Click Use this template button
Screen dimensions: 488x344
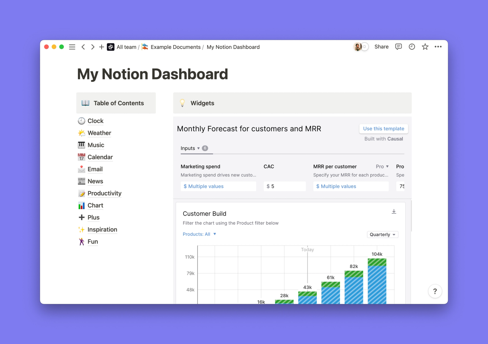tap(383, 129)
